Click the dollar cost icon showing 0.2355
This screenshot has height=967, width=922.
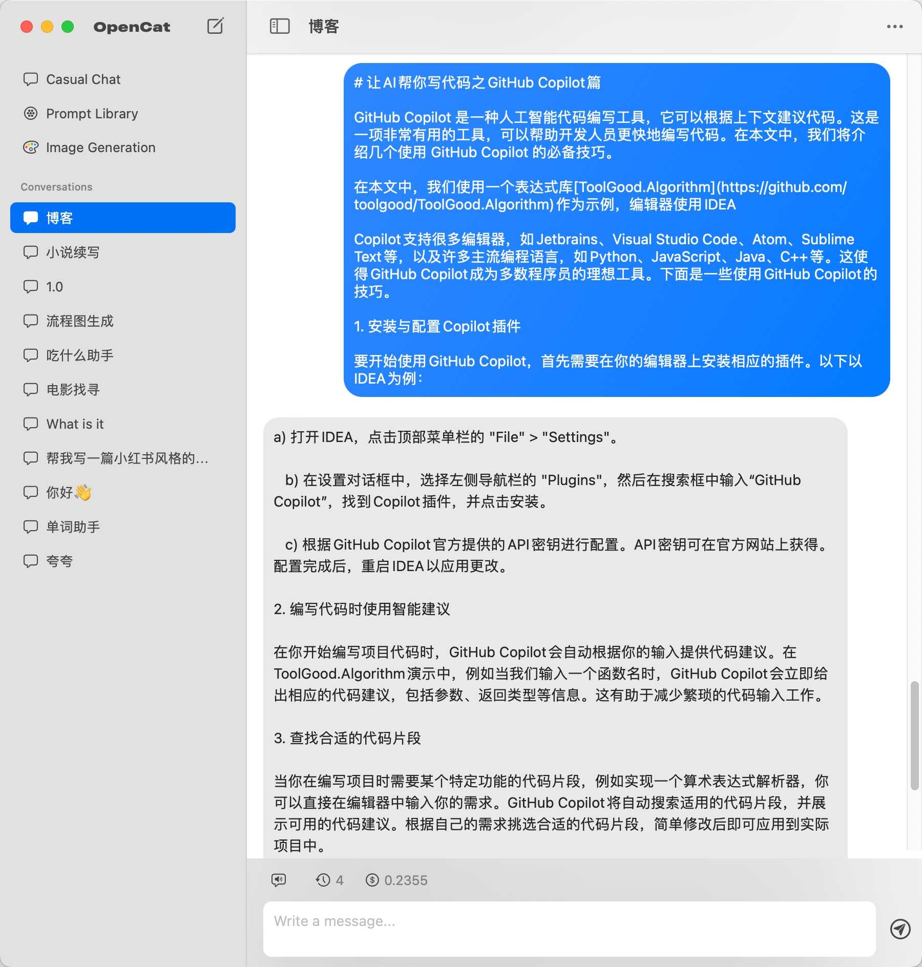372,880
